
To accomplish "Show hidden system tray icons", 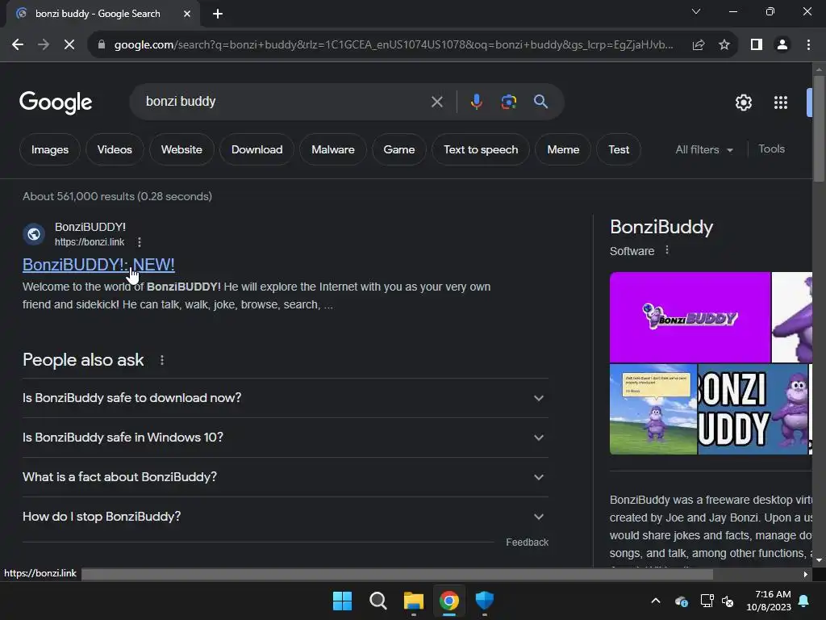I will (x=656, y=601).
